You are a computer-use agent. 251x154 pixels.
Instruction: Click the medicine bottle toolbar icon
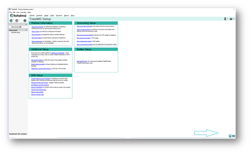[225, 19]
